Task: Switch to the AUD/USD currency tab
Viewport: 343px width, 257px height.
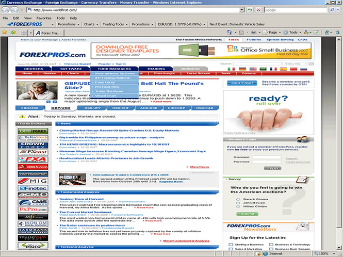Action: point(149,108)
